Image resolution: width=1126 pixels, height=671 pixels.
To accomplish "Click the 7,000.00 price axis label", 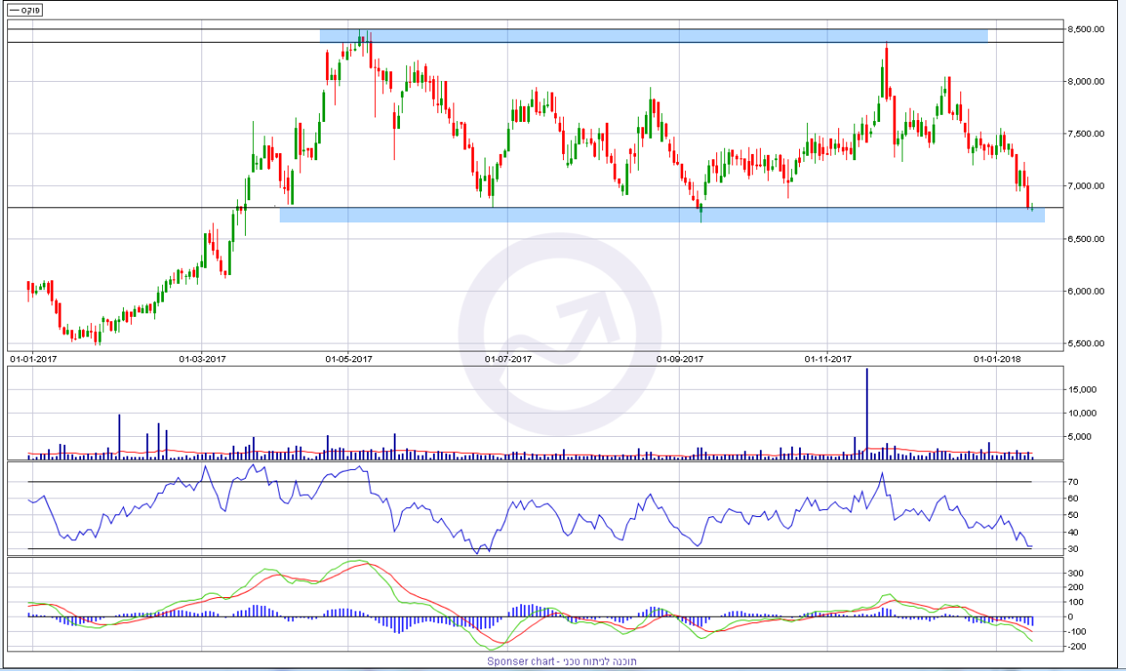I will (1088, 186).
